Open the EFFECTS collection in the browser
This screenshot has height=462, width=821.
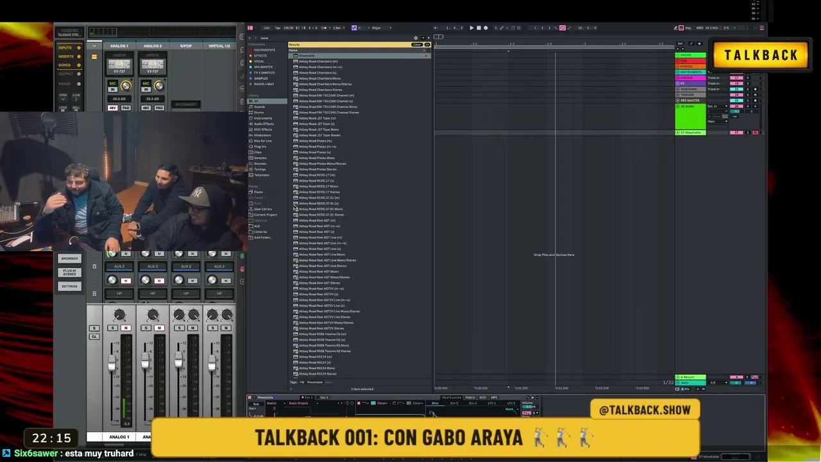pos(260,56)
